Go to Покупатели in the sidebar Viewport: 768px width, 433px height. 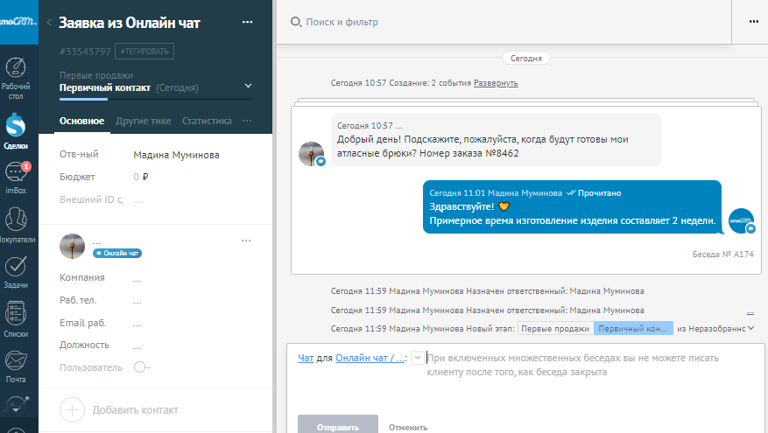[16, 223]
